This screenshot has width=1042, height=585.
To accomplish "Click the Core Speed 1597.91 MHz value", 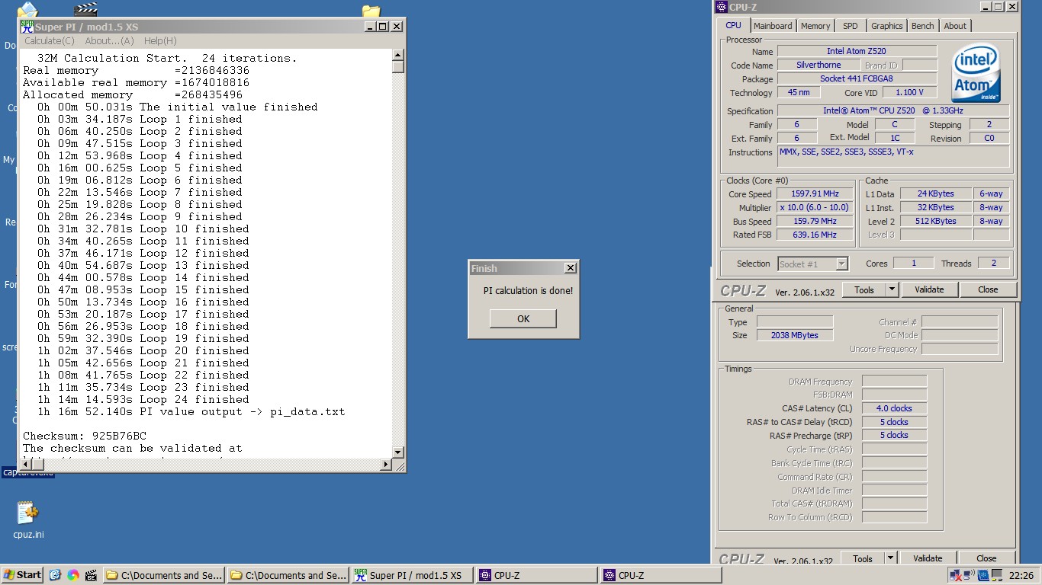I will [815, 194].
